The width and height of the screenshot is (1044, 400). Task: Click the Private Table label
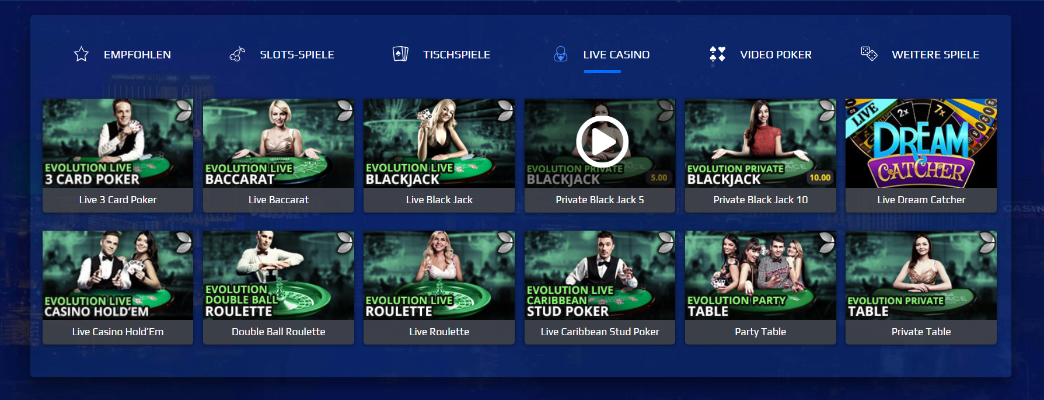point(921,332)
